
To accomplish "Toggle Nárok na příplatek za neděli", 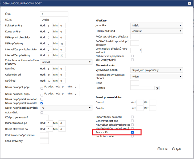I will pos(42,103).
